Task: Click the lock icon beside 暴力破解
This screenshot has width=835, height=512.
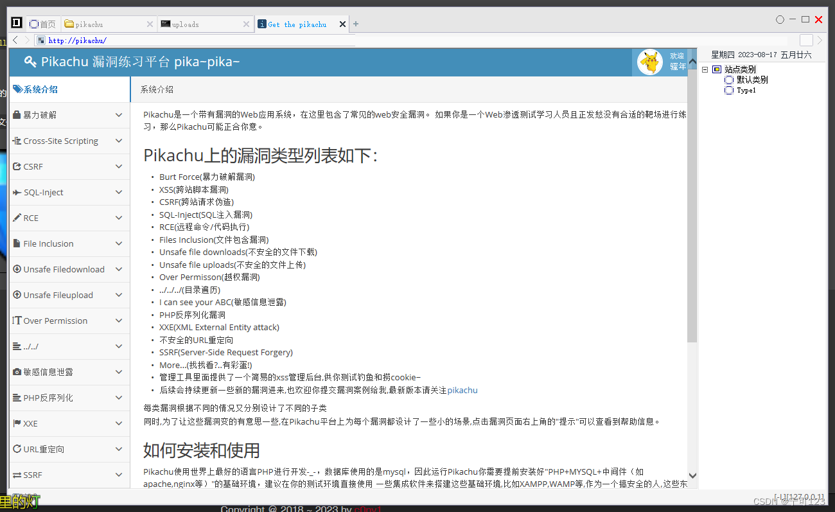Action: tap(17, 115)
